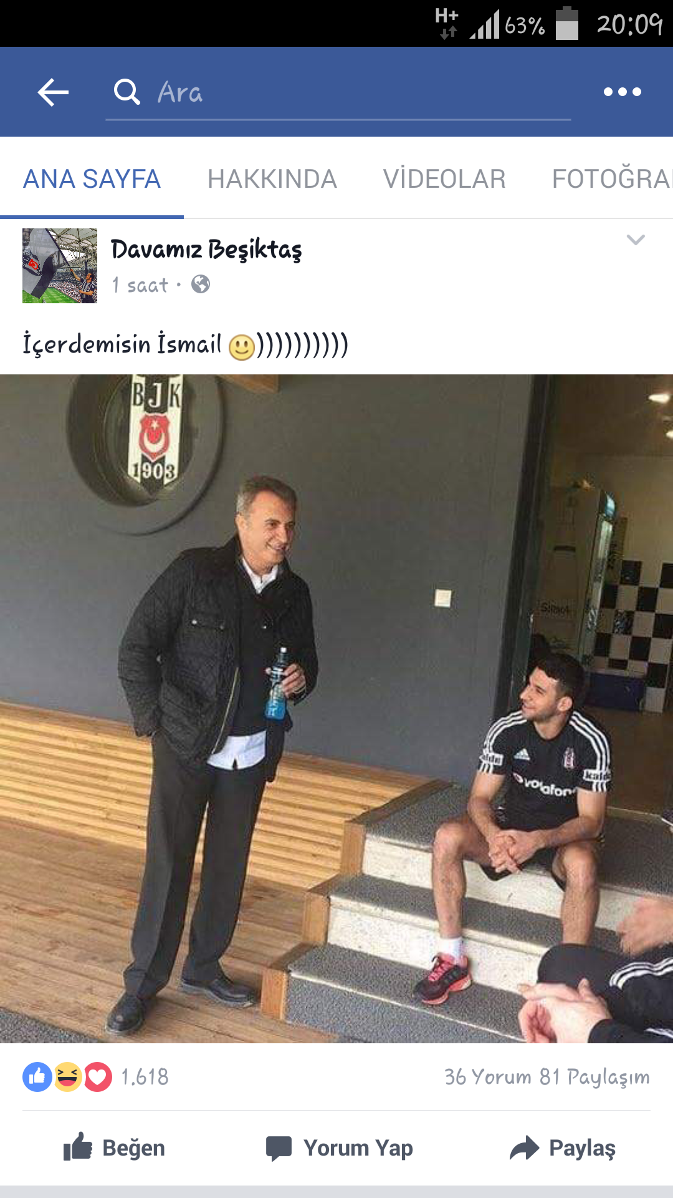Tap the laughing Haha reaction icon
The image size is (673, 1198).
67,1077
